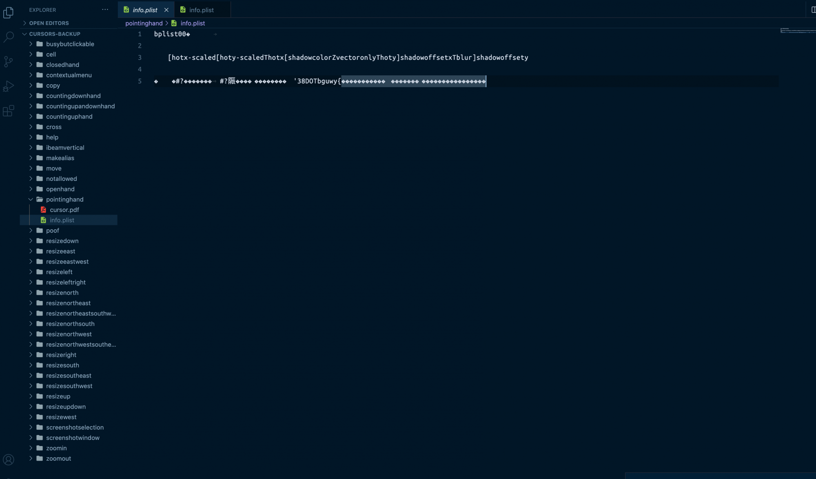This screenshot has height=479, width=816.
Task: Open cursor.pdf in the file tree
Action: (64, 210)
